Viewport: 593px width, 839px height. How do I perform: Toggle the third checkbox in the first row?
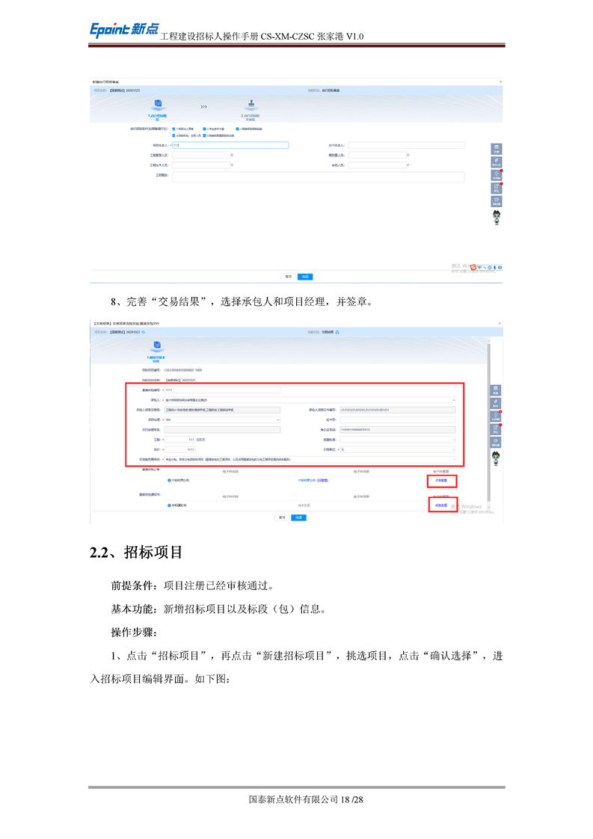(x=237, y=129)
